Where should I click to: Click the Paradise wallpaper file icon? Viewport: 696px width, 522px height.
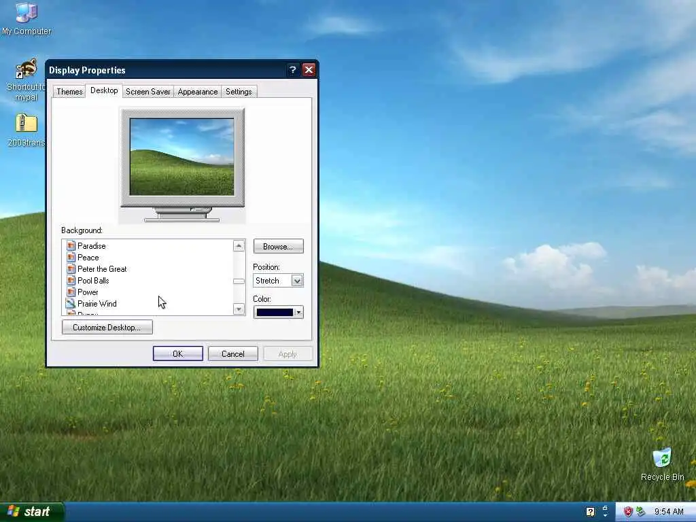[x=71, y=245]
